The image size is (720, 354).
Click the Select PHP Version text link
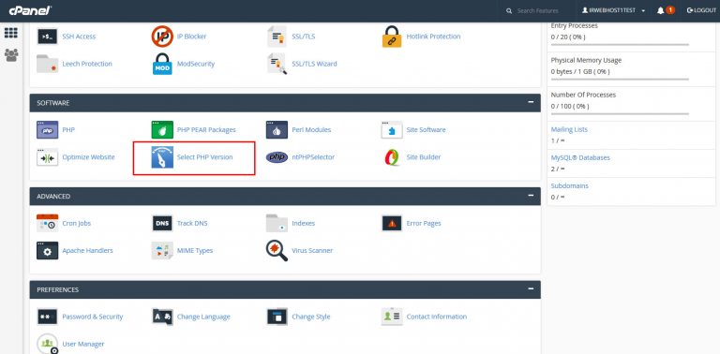204,156
